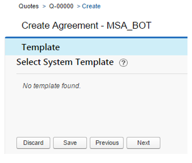192x163 pixels.
Task: Click the MSA_BOT name in the title
Action: [129, 25]
